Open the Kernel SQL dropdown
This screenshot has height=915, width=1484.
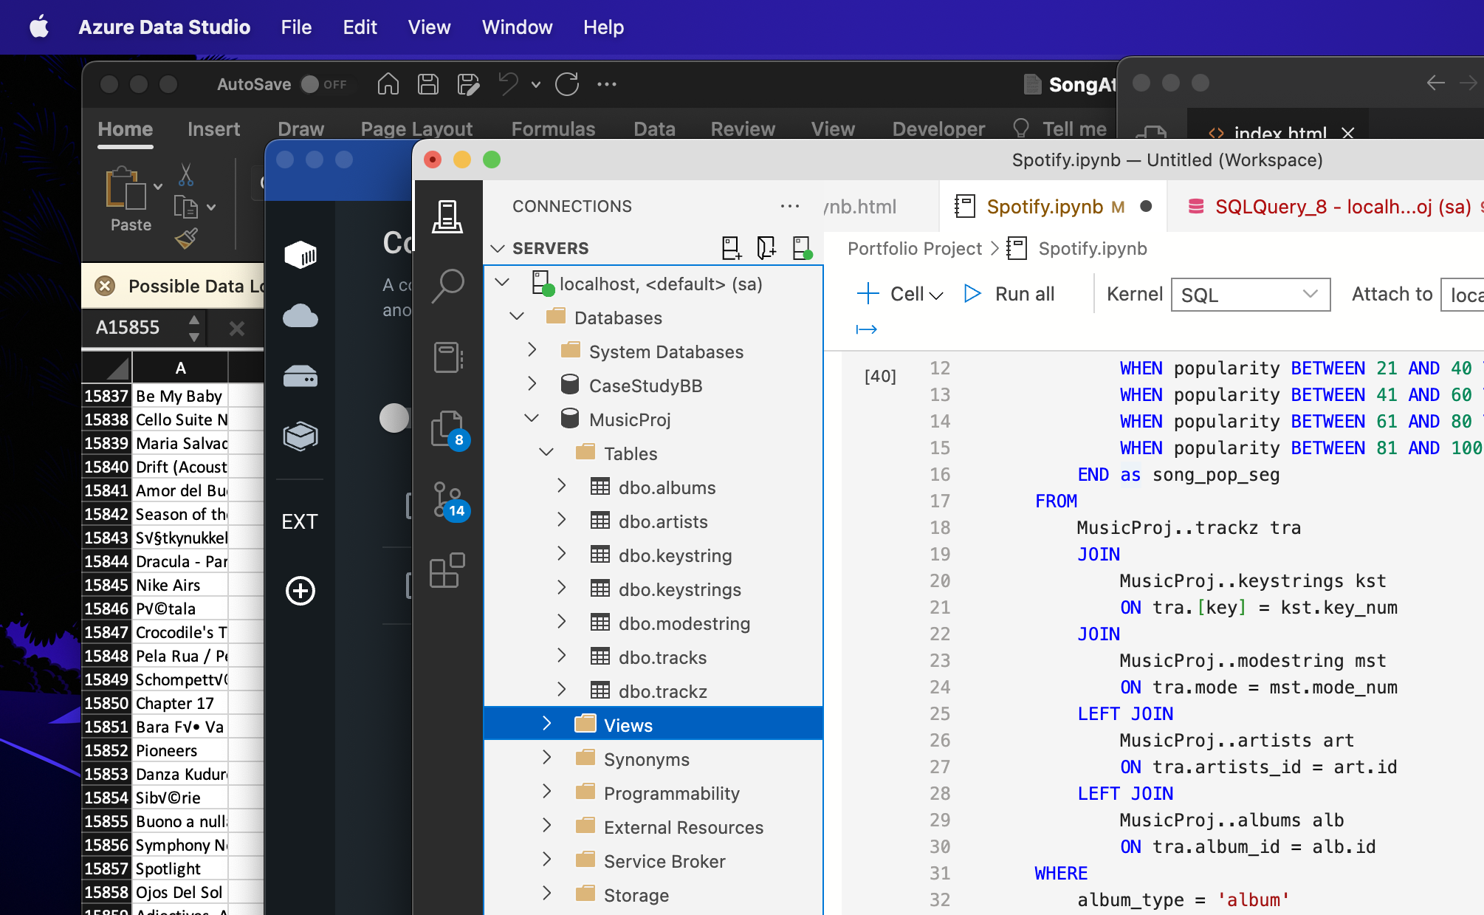coord(1250,295)
